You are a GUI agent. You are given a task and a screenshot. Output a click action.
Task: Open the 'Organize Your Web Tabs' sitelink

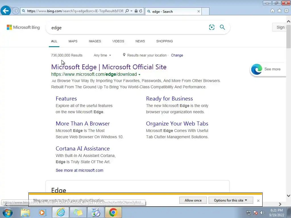point(177,123)
